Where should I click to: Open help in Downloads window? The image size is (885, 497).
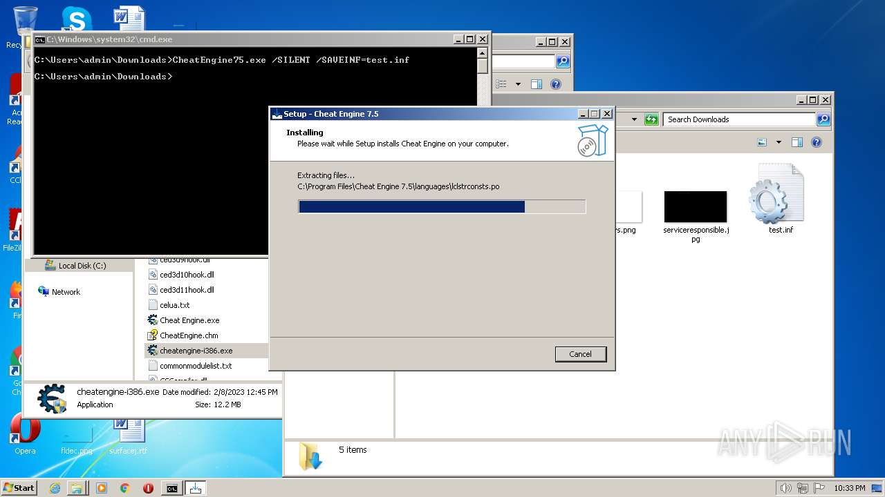tap(816, 142)
